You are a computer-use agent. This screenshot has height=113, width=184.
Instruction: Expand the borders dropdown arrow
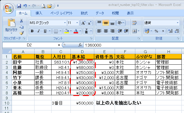pos(60,31)
